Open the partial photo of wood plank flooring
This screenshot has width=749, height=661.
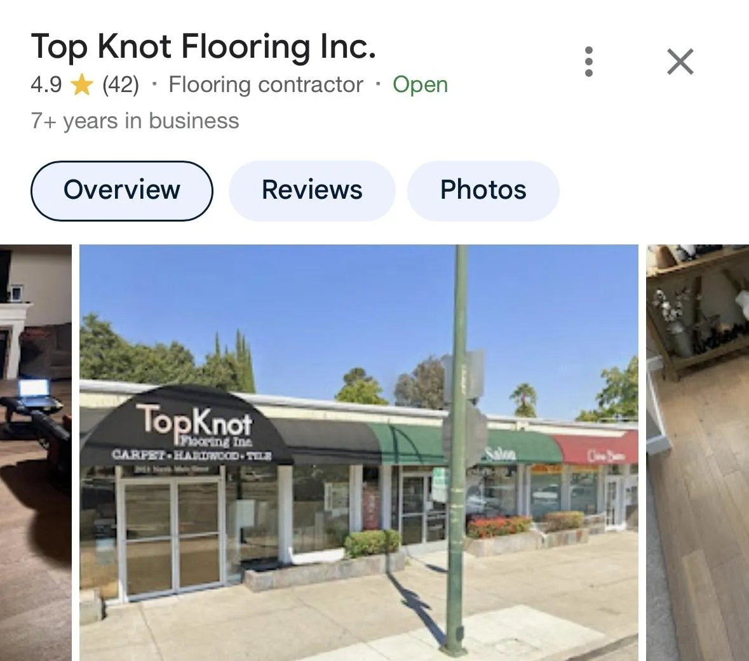click(698, 452)
